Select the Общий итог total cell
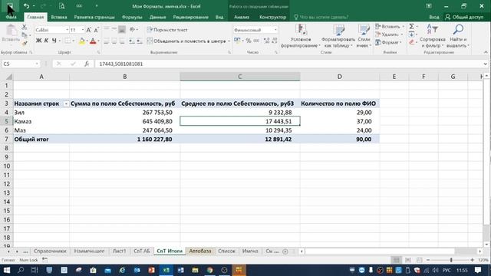This screenshot has height=276, width=491. click(x=41, y=140)
